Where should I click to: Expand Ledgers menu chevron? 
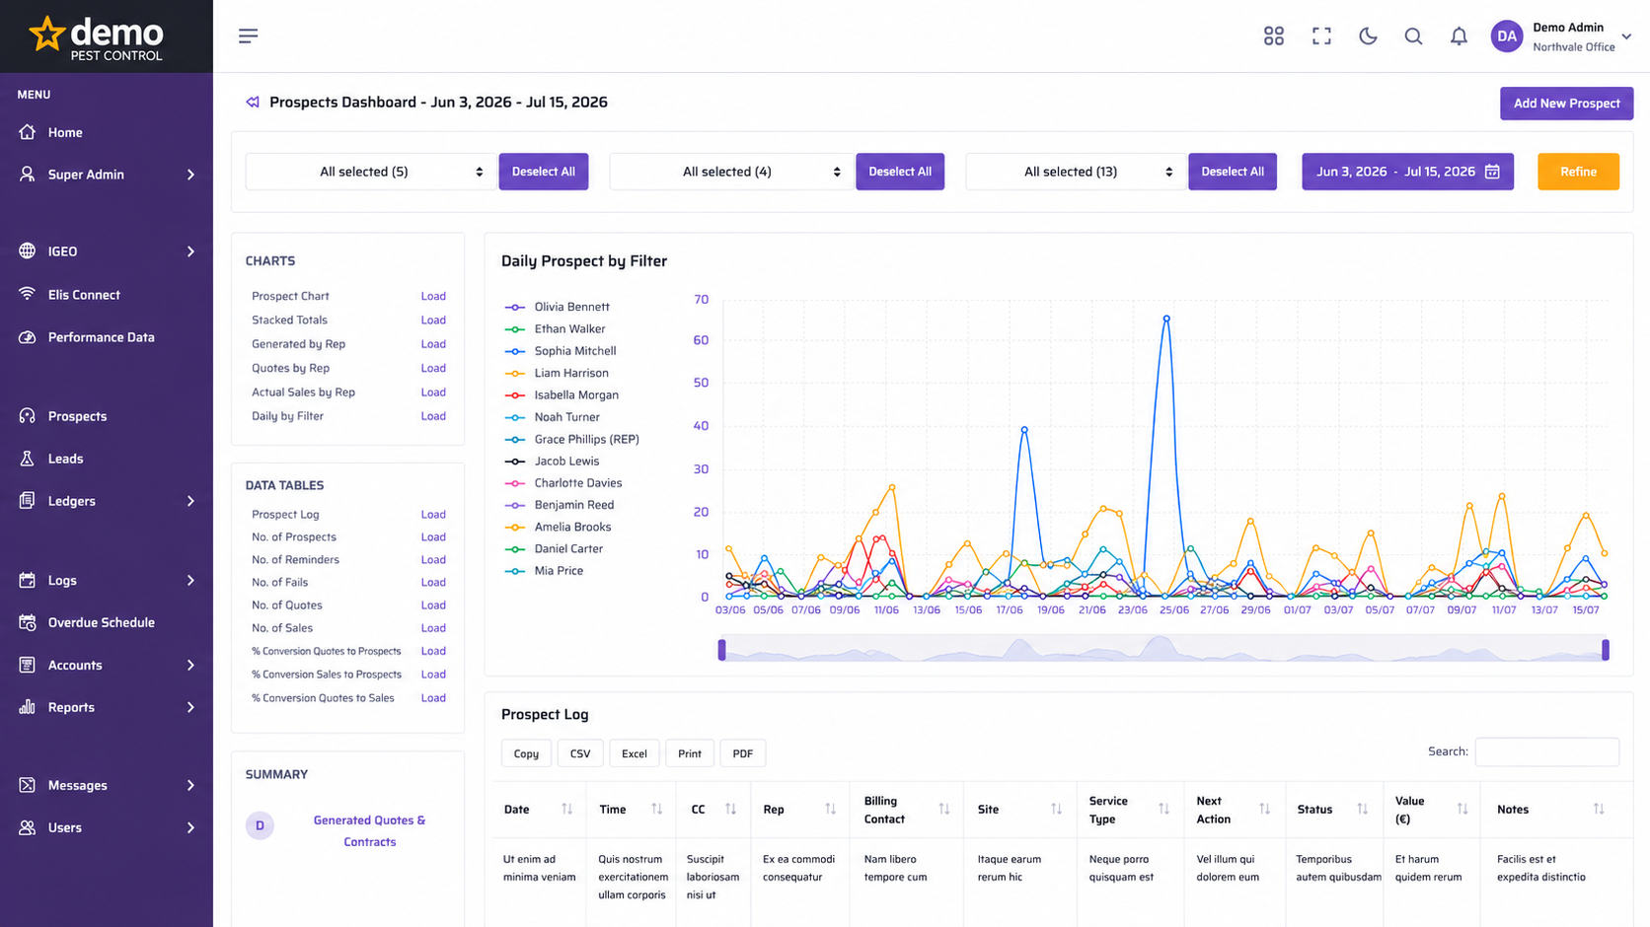190,501
